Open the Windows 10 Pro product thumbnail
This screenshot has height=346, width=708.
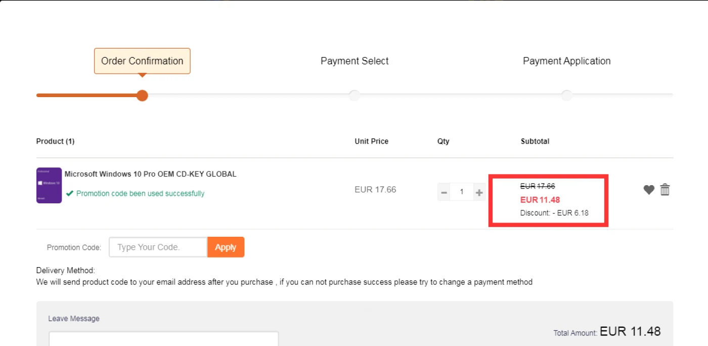(49, 186)
